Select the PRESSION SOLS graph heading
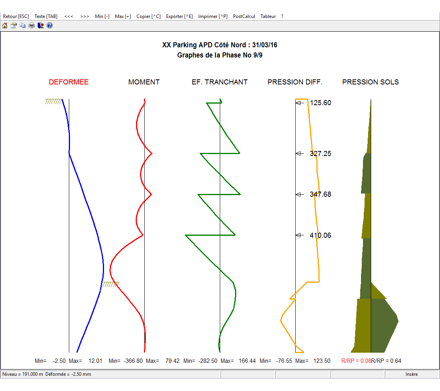440x391 pixels. click(x=370, y=82)
